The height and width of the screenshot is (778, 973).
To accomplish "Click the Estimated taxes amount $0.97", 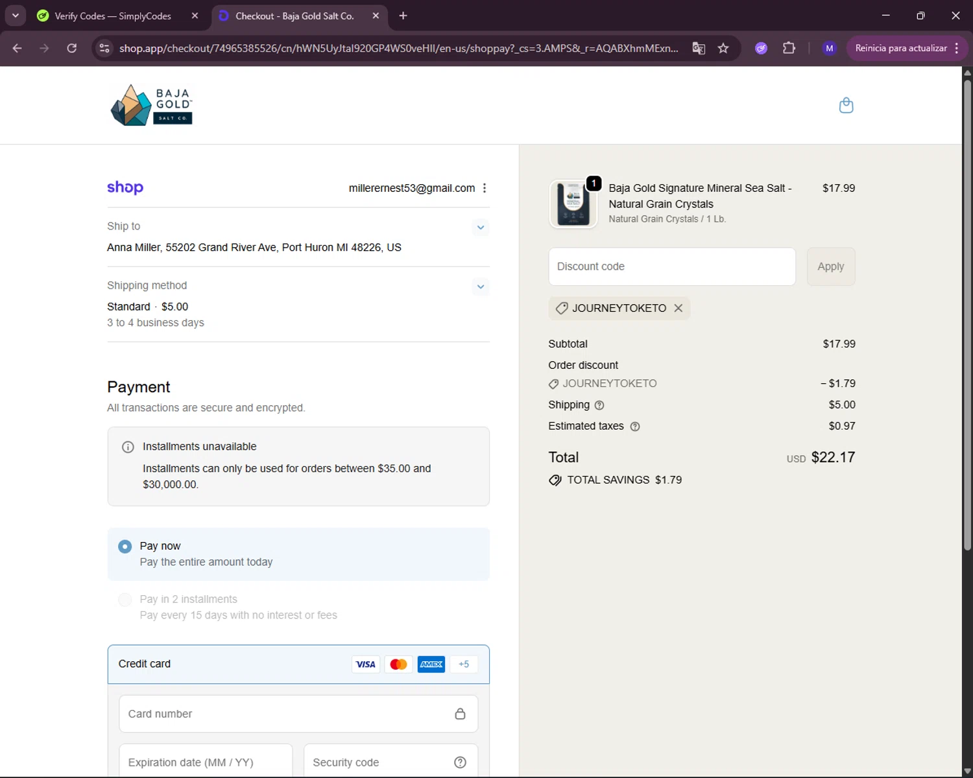I will pos(842,427).
